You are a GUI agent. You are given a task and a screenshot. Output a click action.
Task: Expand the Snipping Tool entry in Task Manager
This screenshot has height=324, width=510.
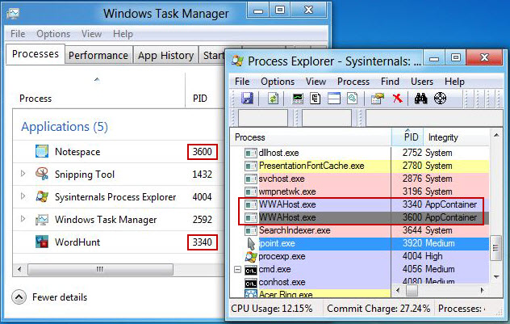(23, 173)
